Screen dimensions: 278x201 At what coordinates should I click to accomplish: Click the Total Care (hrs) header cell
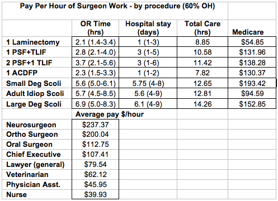[202, 28]
